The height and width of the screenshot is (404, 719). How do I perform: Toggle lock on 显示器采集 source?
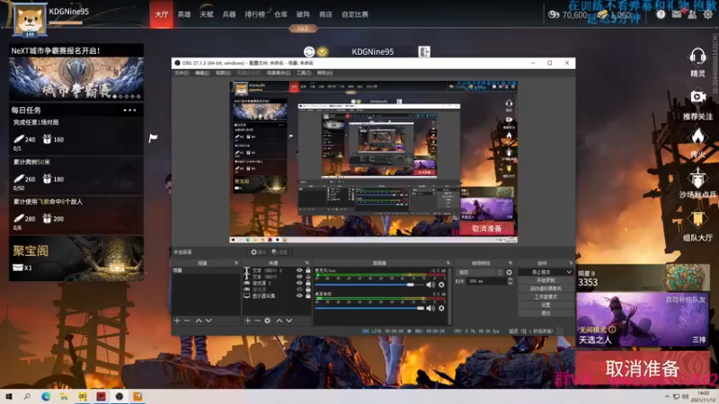[308, 296]
